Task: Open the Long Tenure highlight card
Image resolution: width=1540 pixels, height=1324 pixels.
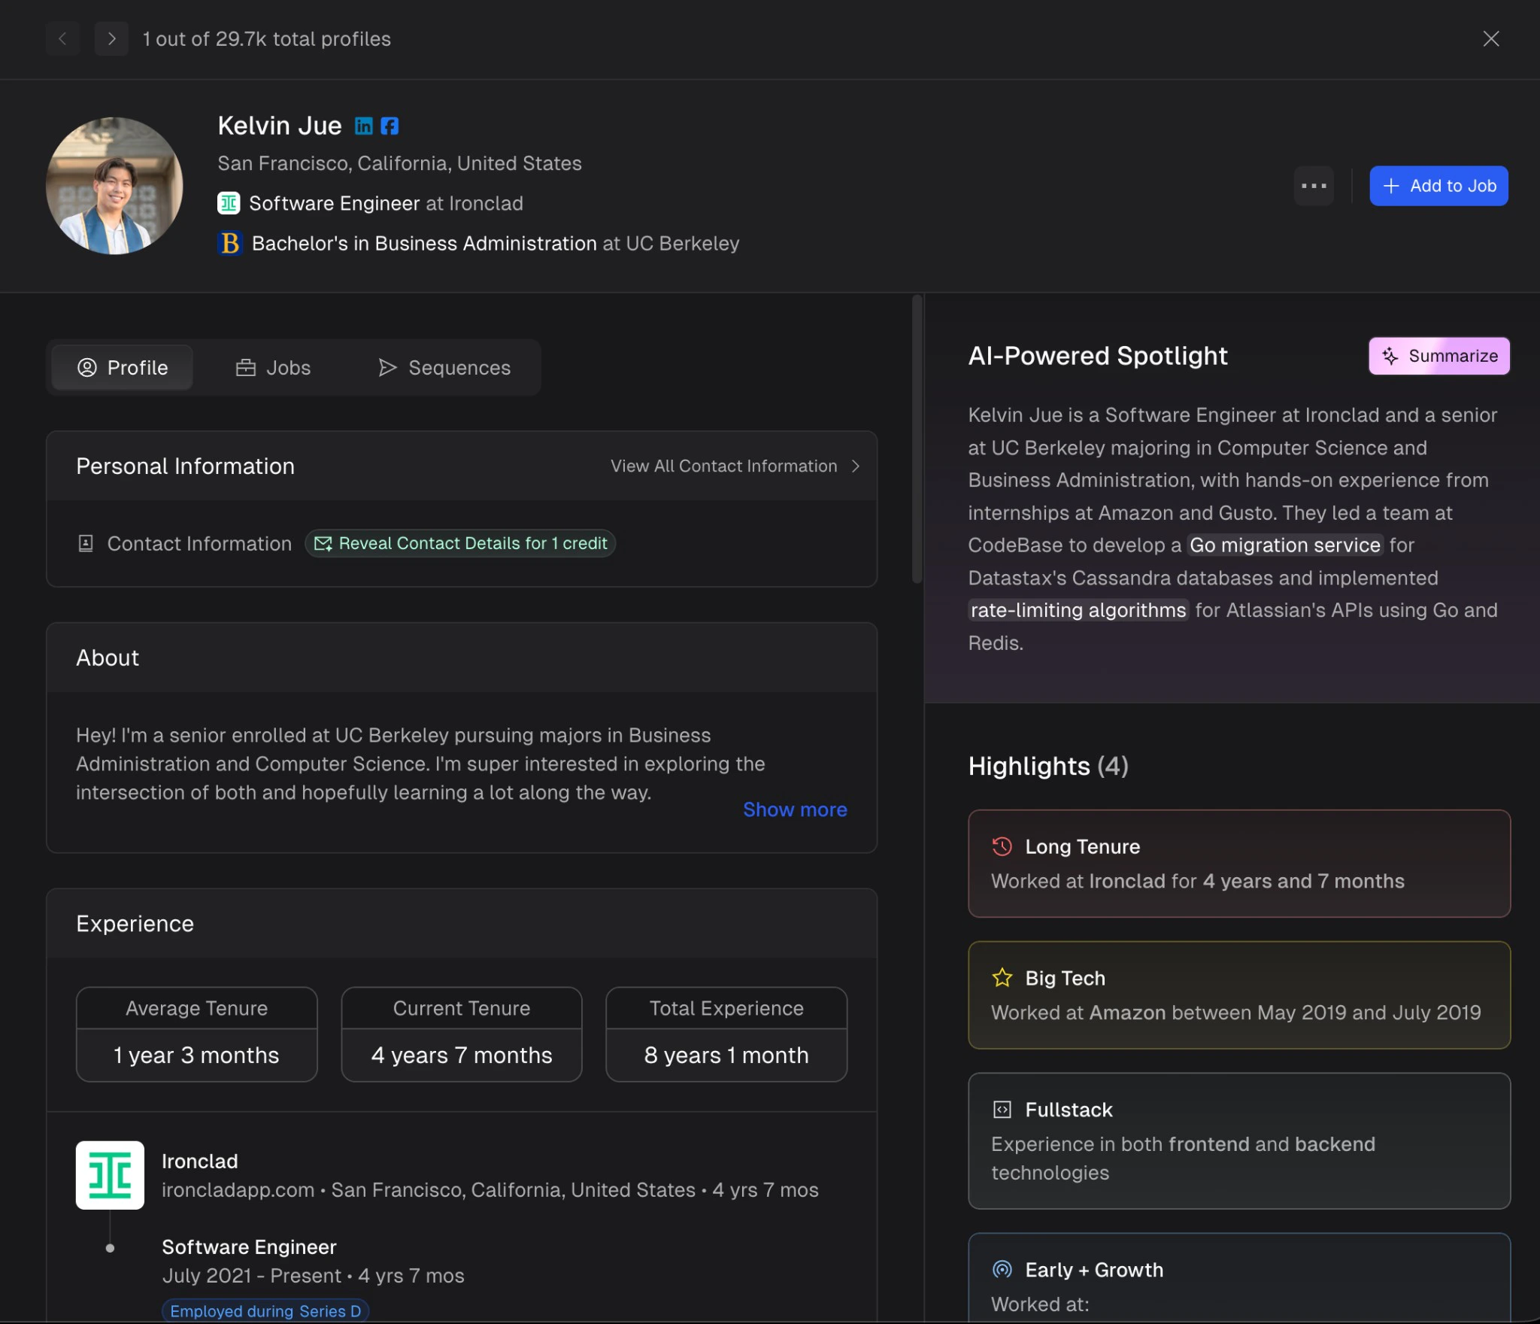Action: (1239, 864)
